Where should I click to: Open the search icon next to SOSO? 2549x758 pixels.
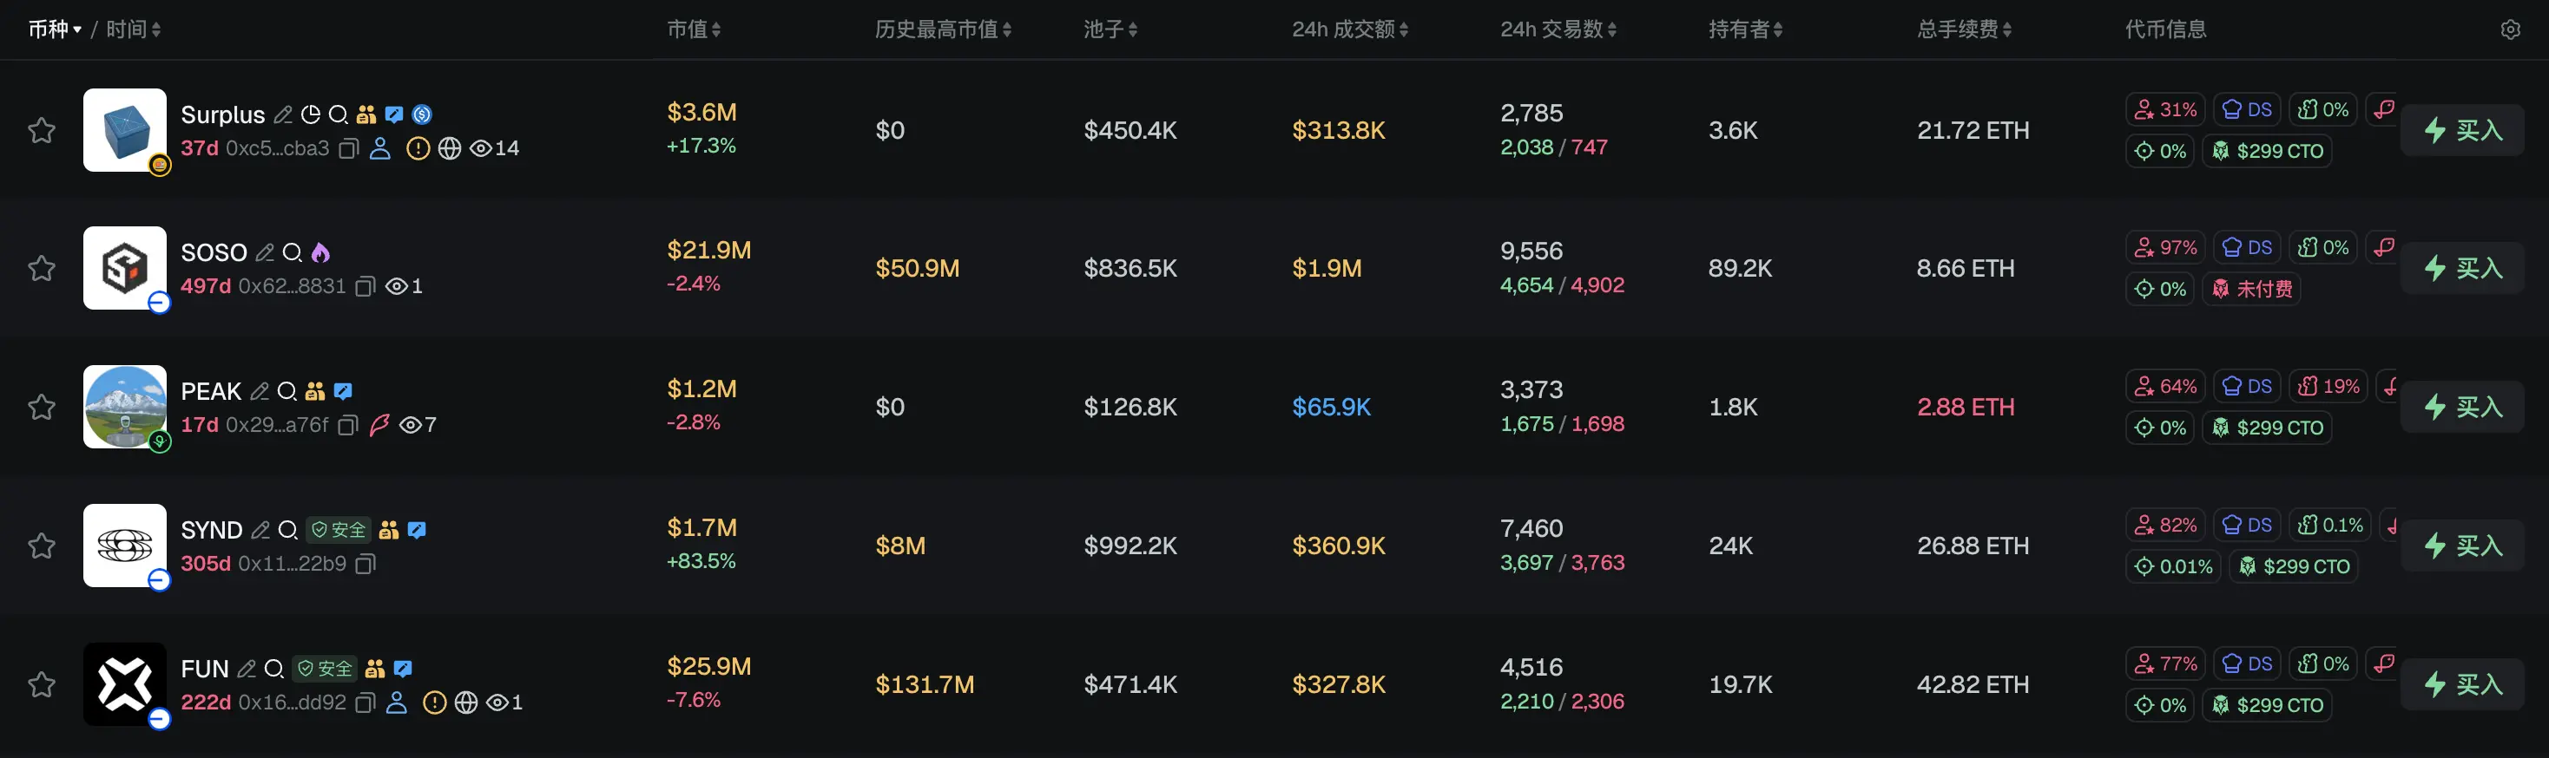pos(292,253)
